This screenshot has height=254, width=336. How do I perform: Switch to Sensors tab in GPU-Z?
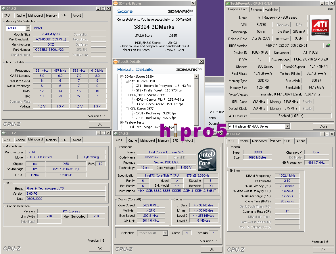(x=256, y=10)
